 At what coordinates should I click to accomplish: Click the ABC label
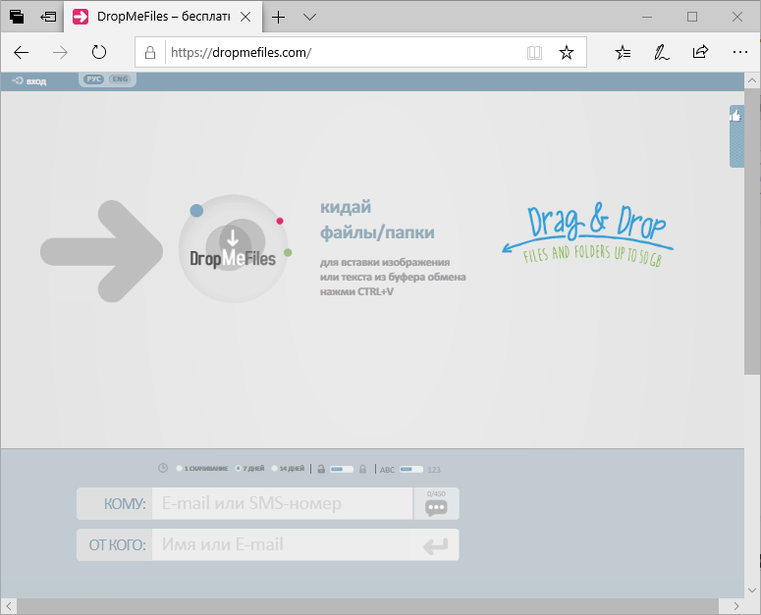tap(387, 470)
